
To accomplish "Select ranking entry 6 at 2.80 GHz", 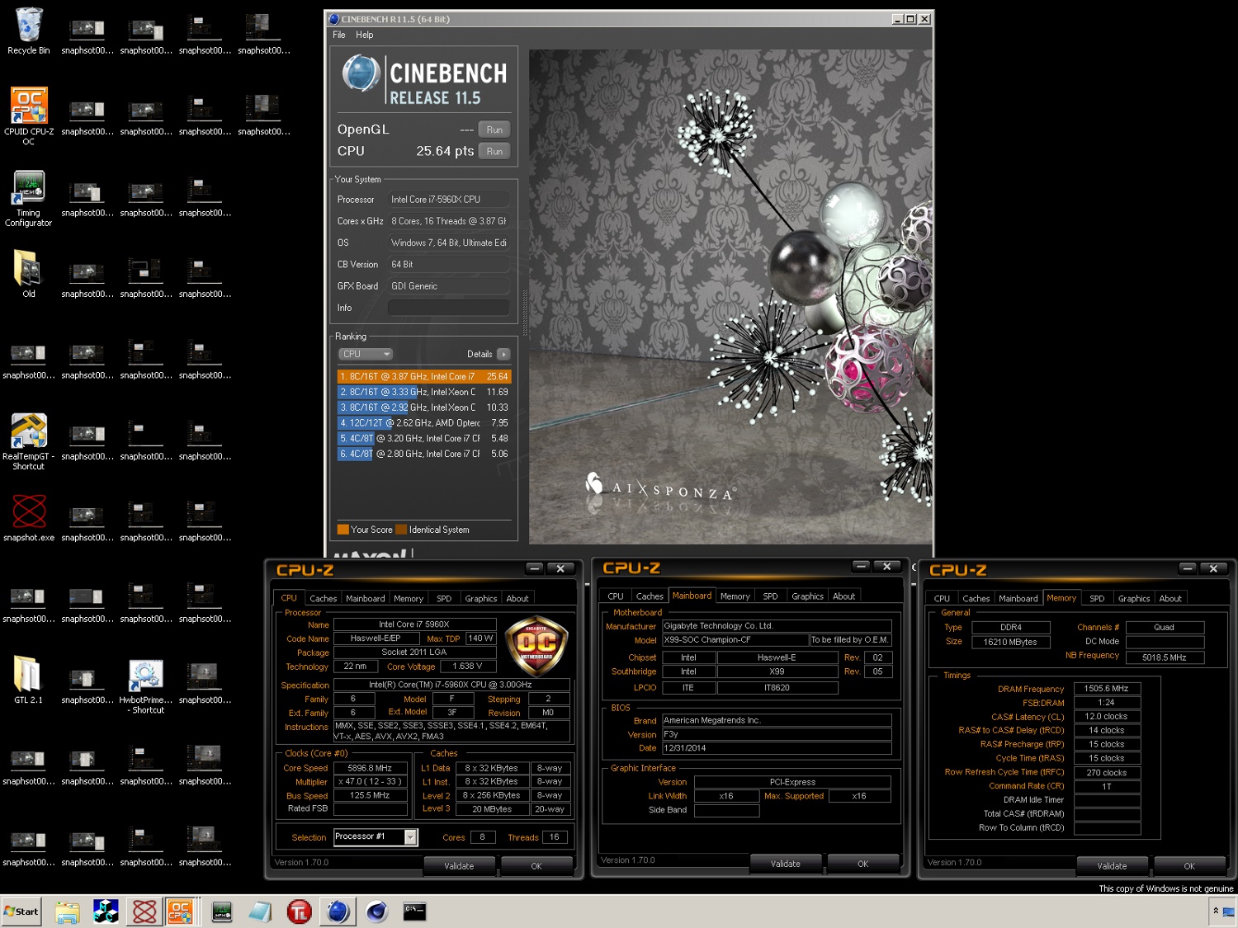I will [424, 454].
